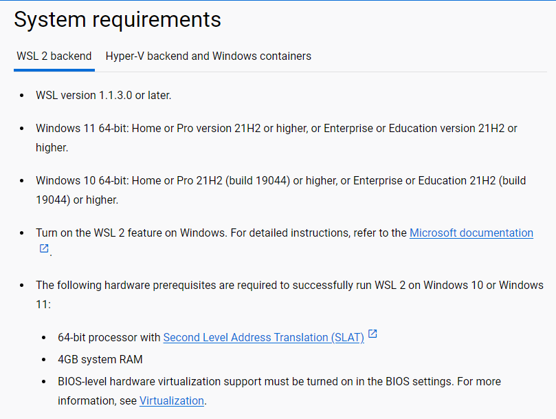This screenshot has width=556, height=419.
Task: Switch to Hyper-V backend and Windows containers tab
Action: [208, 56]
